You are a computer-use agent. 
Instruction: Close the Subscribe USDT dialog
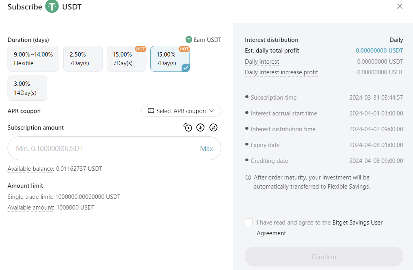tap(400, 6)
